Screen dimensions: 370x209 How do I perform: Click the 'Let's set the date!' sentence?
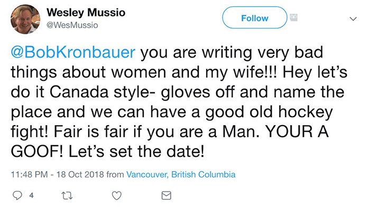click(136, 151)
